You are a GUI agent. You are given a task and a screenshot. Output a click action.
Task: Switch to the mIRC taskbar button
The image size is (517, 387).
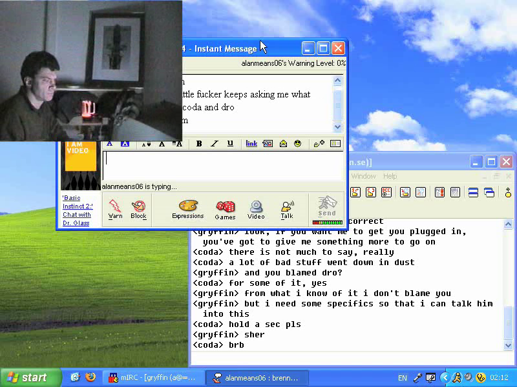point(153,378)
